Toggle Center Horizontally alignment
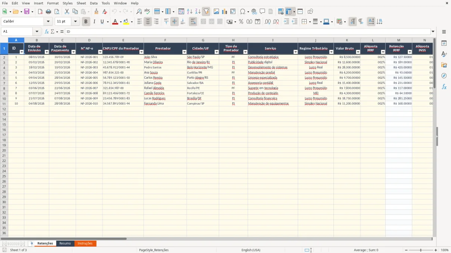The height and width of the screenshot is (253, 451). (x=148, y=22)
